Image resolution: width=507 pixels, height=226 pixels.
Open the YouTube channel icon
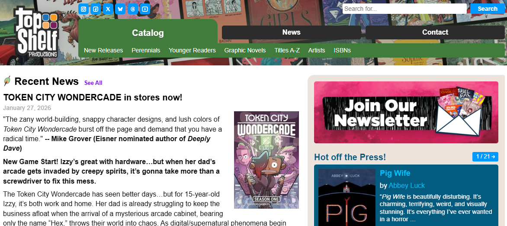tap(145, 9)
